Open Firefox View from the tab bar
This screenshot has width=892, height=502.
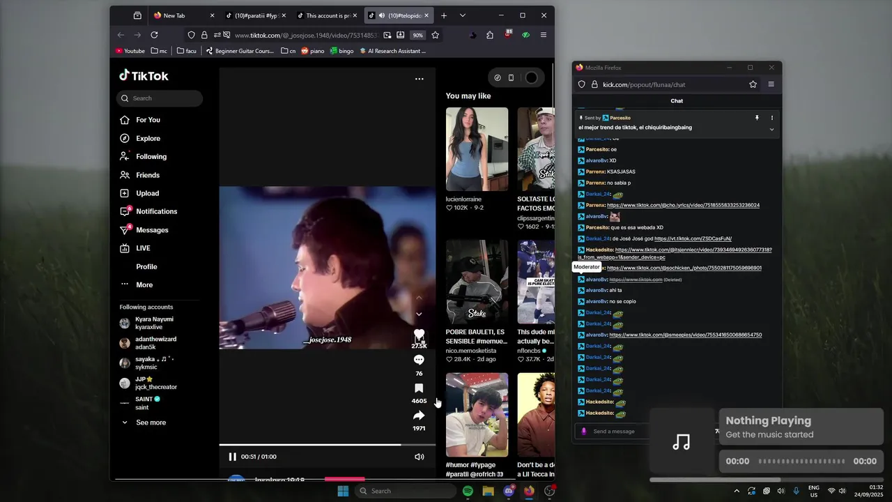coord(137,15)
